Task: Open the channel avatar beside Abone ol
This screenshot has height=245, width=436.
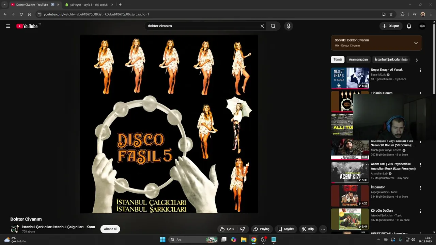Action: click(15, 229)
